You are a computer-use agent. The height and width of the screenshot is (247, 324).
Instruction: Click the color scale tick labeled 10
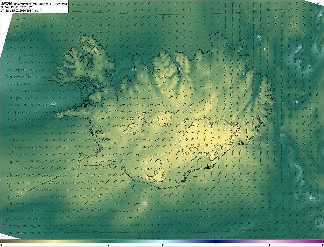162,245
